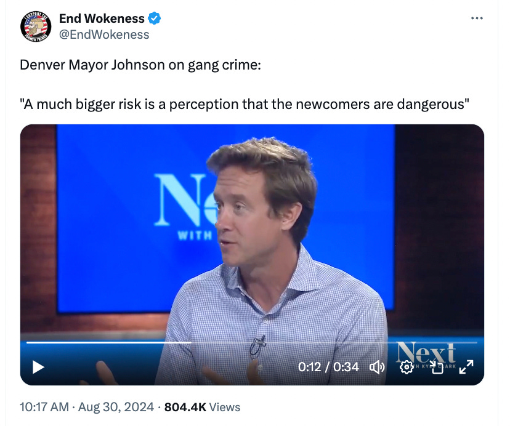This screenshot has height=426, width=510.
Task: Click the quoted "A much bigger risk" sentence
Action: (x=245, y=105)
